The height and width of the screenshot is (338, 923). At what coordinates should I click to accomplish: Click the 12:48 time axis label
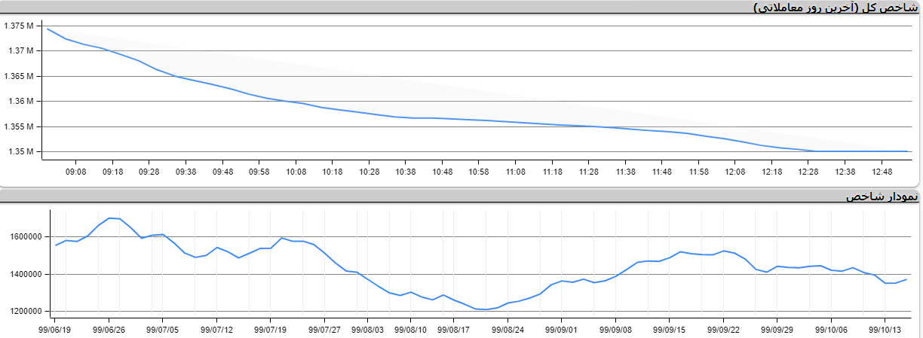882,172
